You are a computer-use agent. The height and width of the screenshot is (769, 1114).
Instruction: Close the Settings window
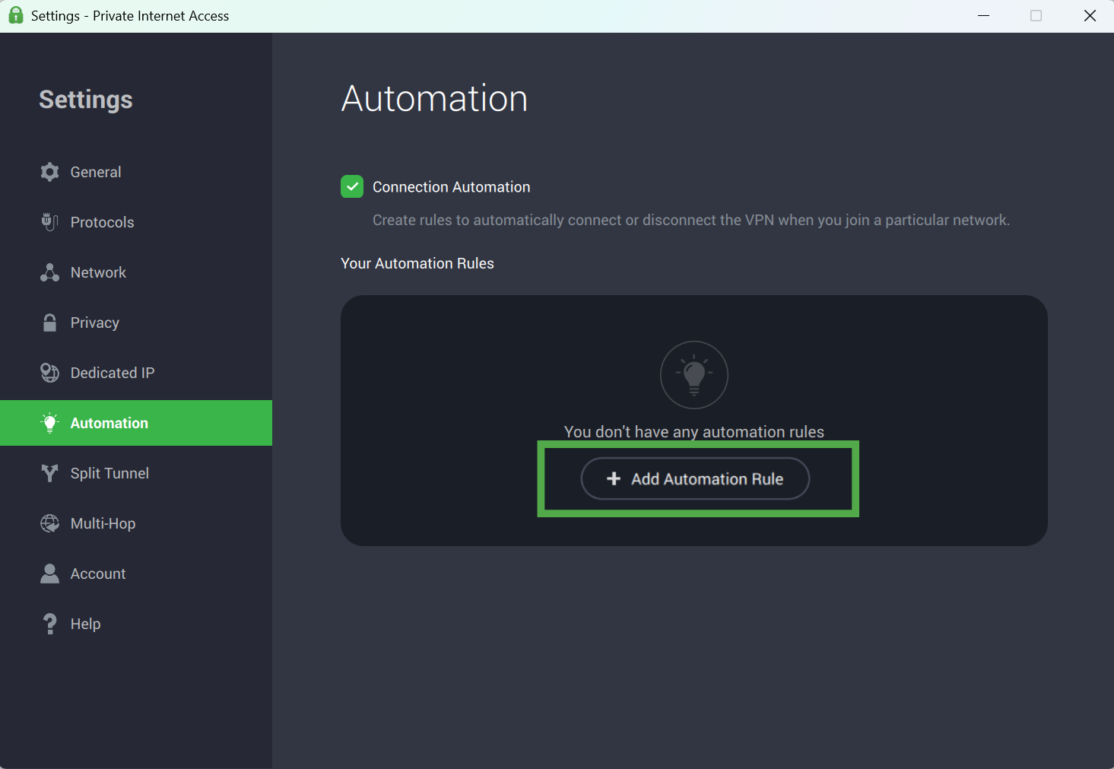click(x=1090, y=16)
